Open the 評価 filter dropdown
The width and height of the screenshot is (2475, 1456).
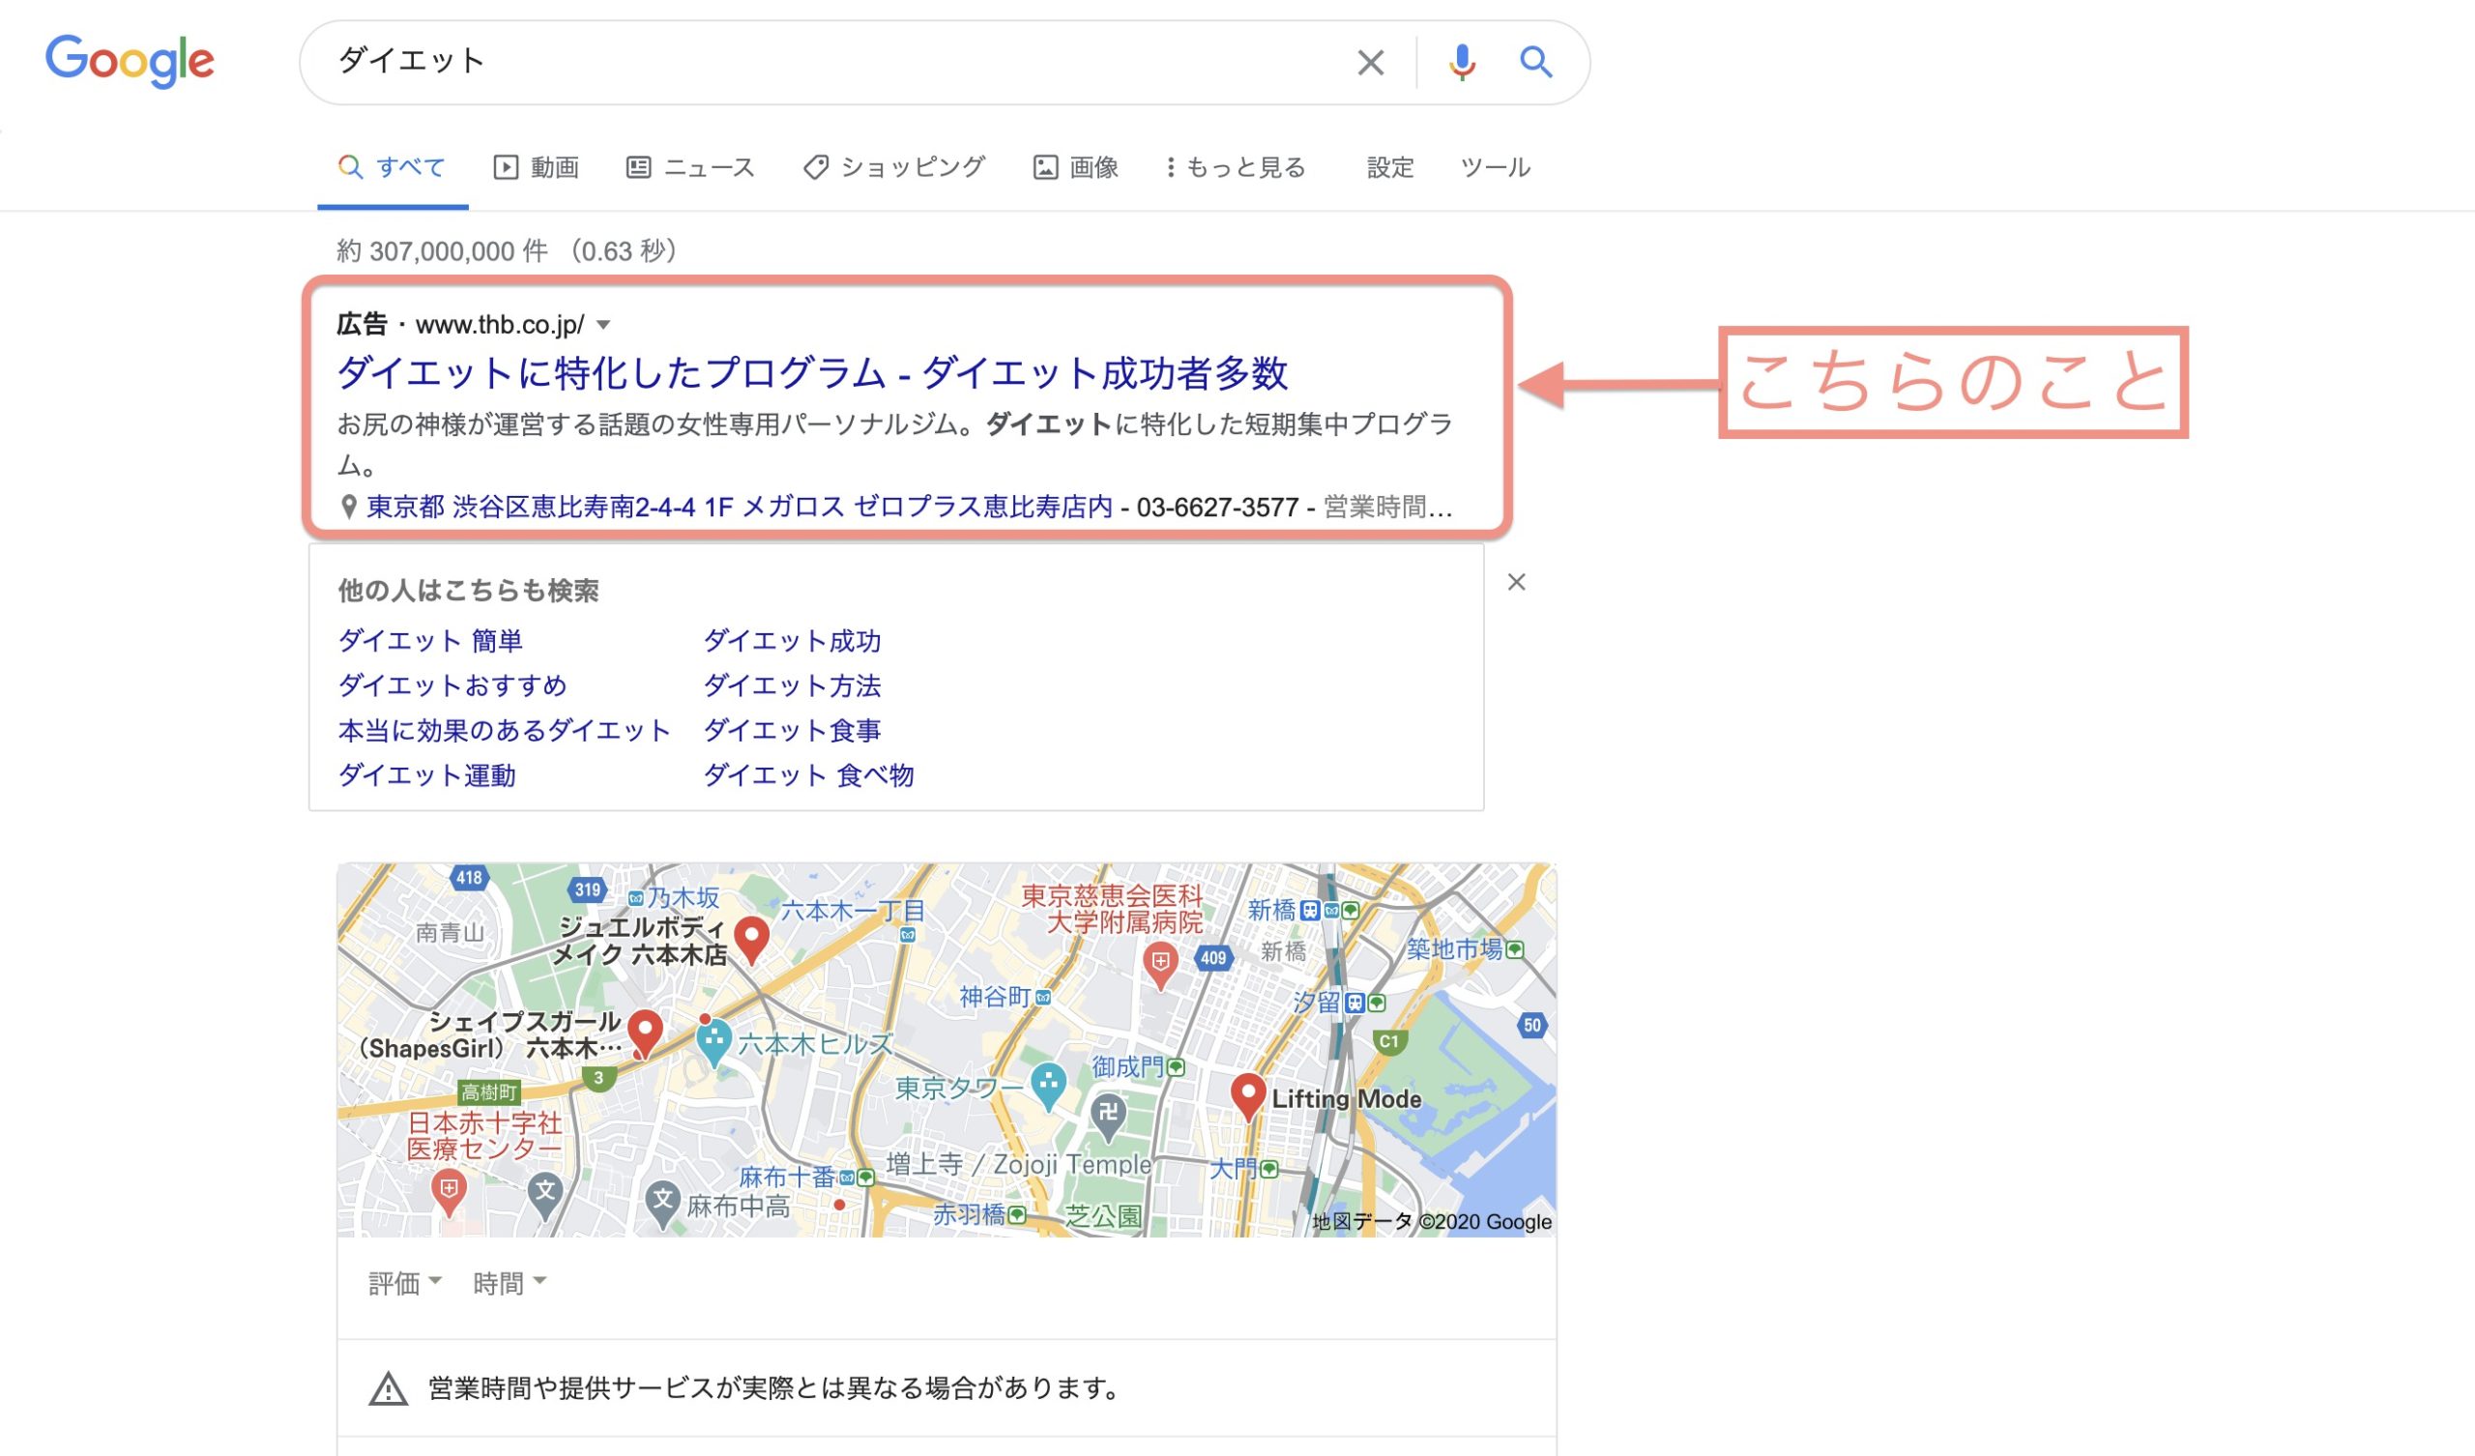pyautogui.click(x=405, y=1283)
